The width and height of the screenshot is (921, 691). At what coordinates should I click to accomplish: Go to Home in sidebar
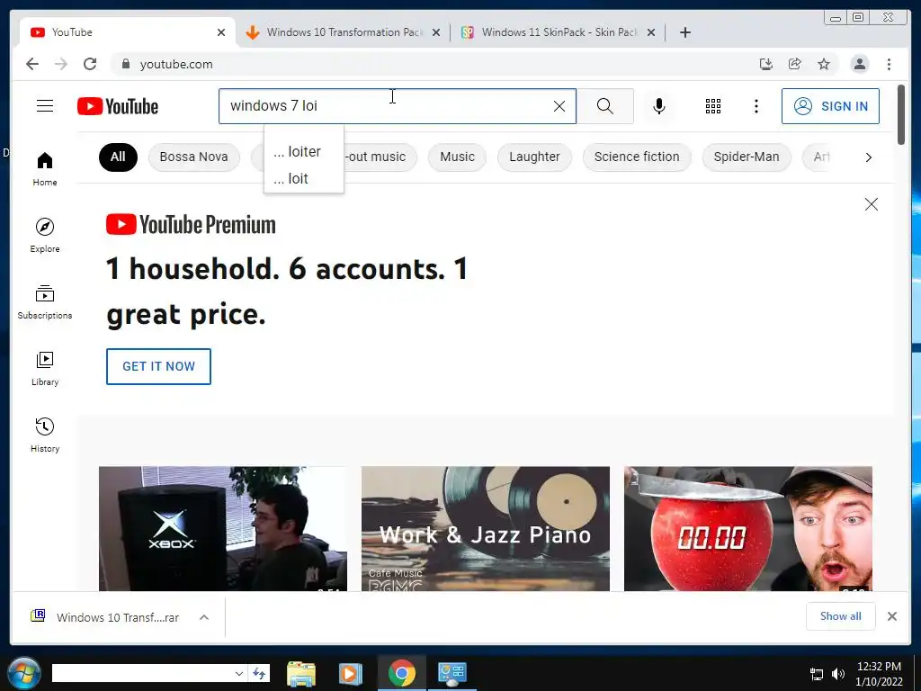[x=45, y=169]
